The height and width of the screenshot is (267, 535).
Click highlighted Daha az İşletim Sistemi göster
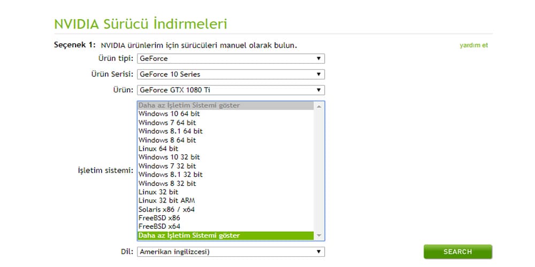point(189,235)
